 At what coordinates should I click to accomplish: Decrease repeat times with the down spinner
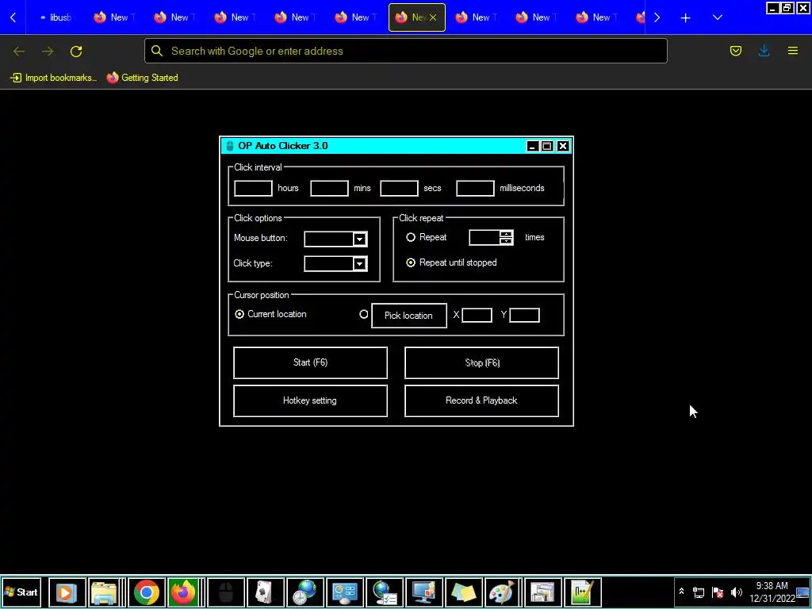(506, 241)
